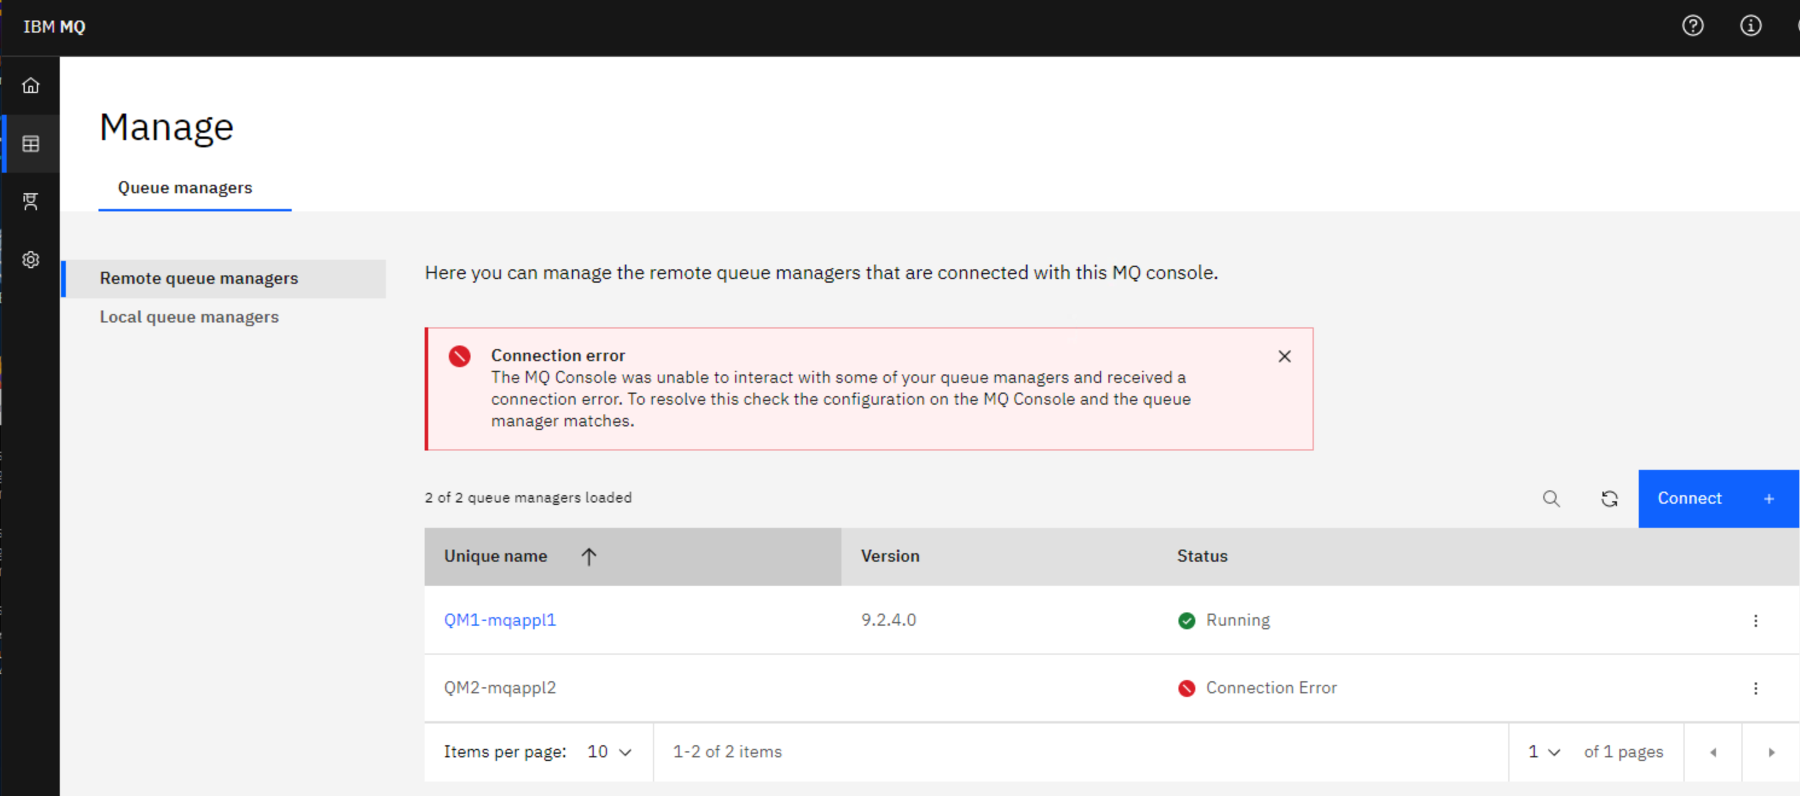Open the help question mark icon

tap(1692, 27)
